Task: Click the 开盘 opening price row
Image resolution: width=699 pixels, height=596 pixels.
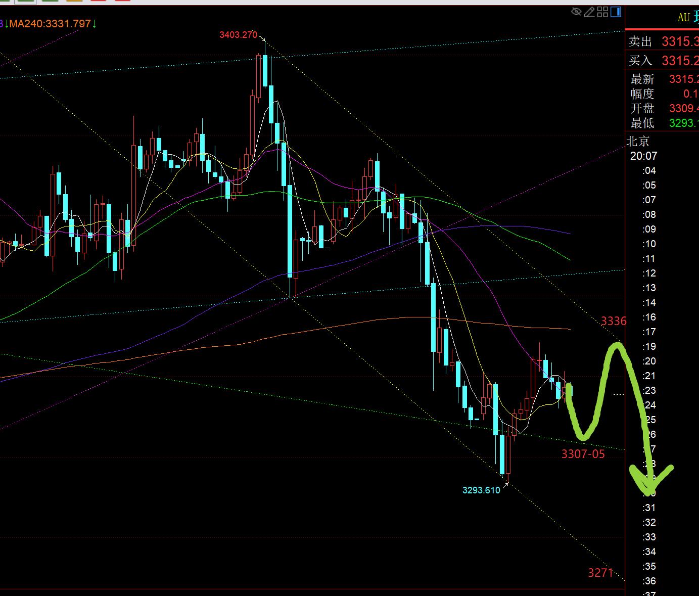Action: [x=662, y=109]
